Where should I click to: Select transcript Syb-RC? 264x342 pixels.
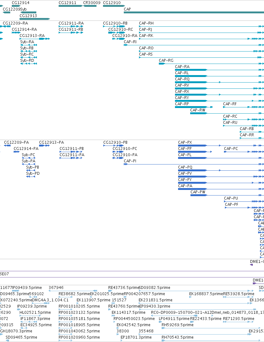pos(27,54)
